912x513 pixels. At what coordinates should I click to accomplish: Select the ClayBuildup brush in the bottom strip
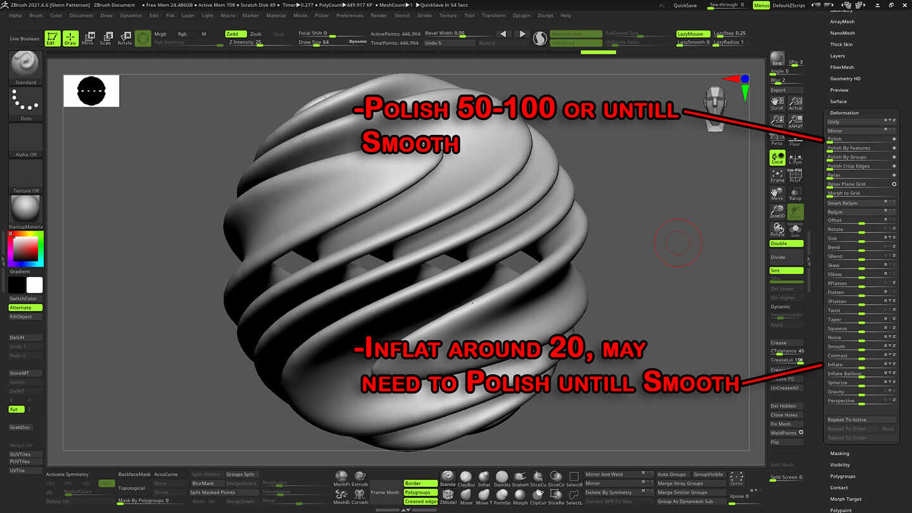pos(465,478)
